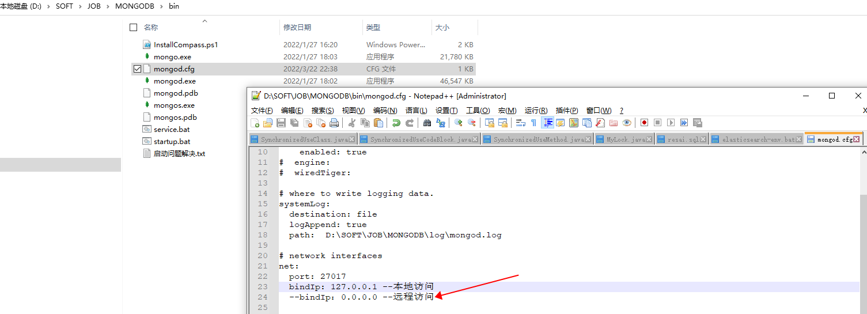Expand chevron after MONGODB in breadcrumb
The height and width of the screenshot is (314, 867).
pos(161,7)
